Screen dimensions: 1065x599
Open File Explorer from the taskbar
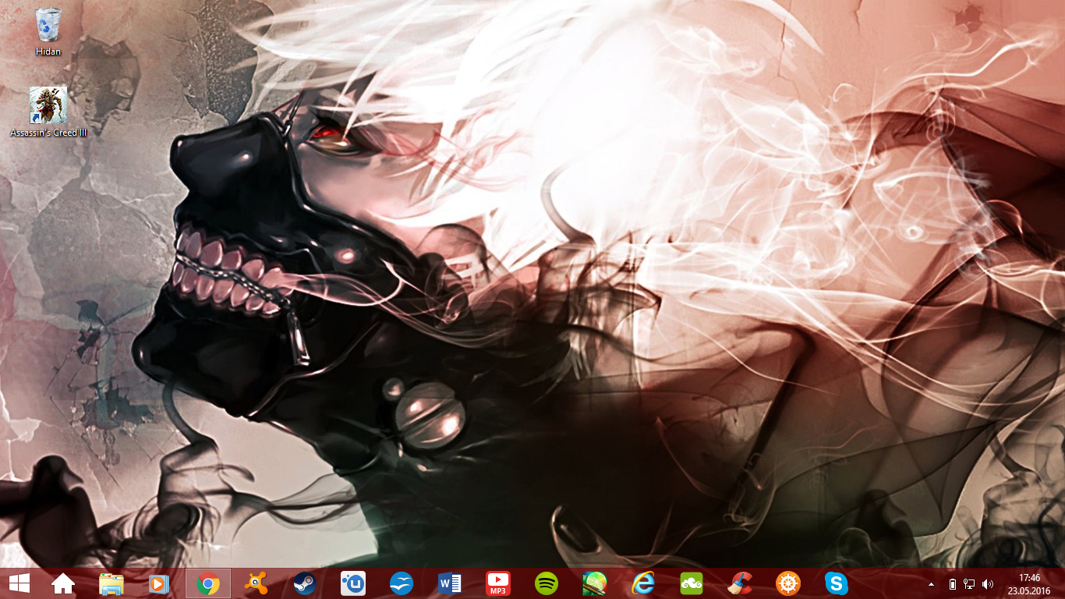[111, 583]
